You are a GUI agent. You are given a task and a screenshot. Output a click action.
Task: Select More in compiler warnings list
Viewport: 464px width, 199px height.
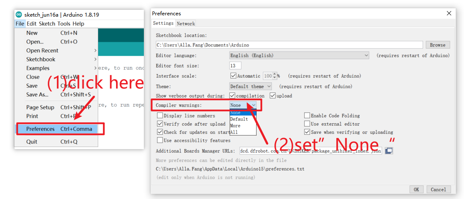coord(242,125)
